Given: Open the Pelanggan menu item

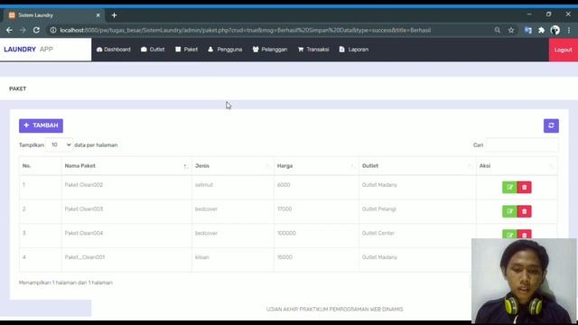Looking at the screenshot, I should coord(270,50).
